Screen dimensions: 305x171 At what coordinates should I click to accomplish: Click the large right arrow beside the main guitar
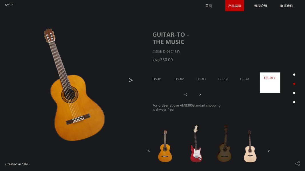[x=131, y=80]
